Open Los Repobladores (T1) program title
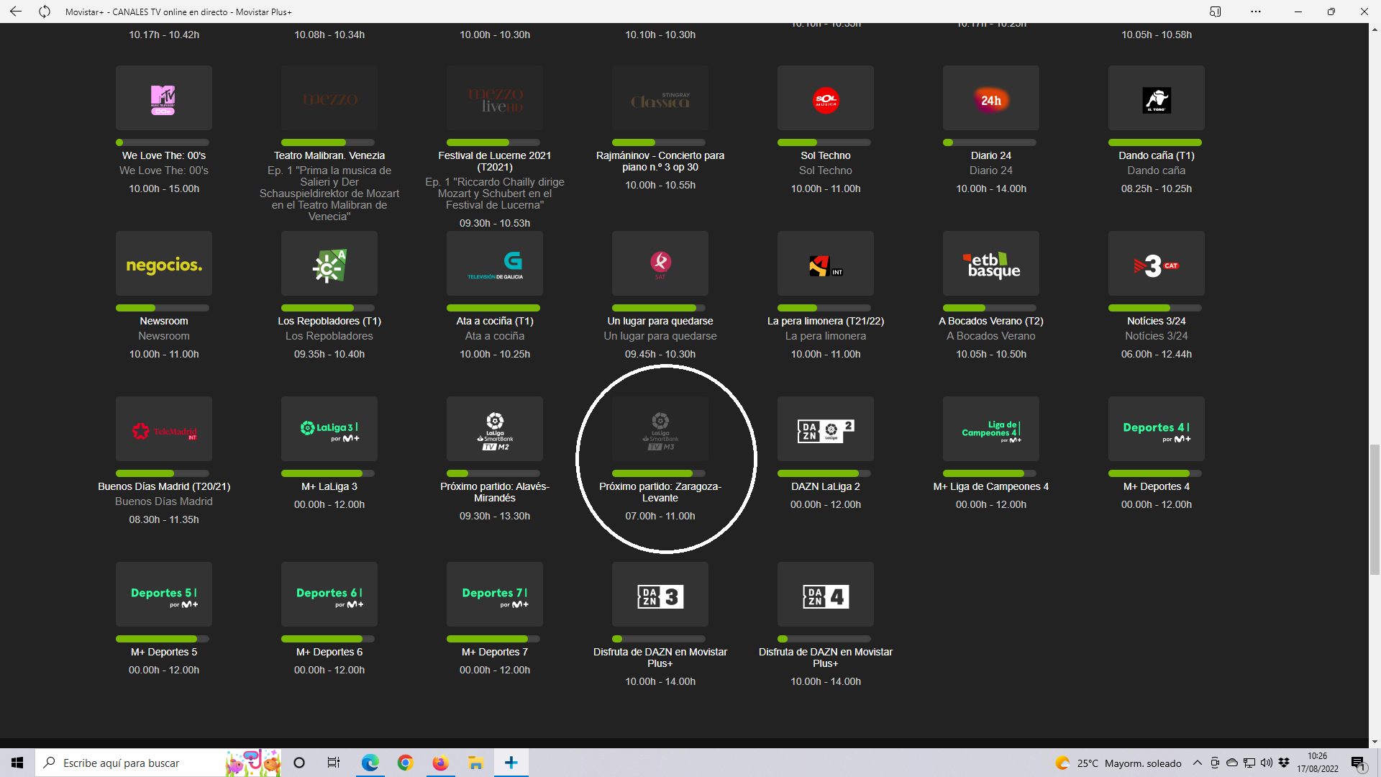1381x777 pixels. point(329,321)
